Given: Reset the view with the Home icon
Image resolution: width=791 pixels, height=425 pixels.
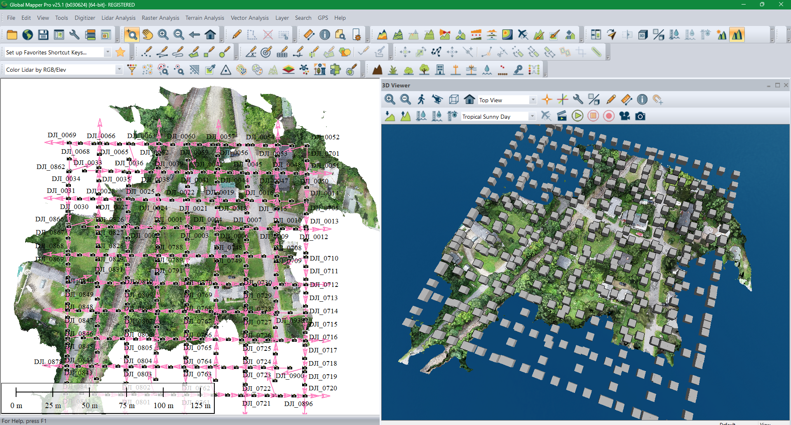Looking at the screenshot, I should (210, 35).
